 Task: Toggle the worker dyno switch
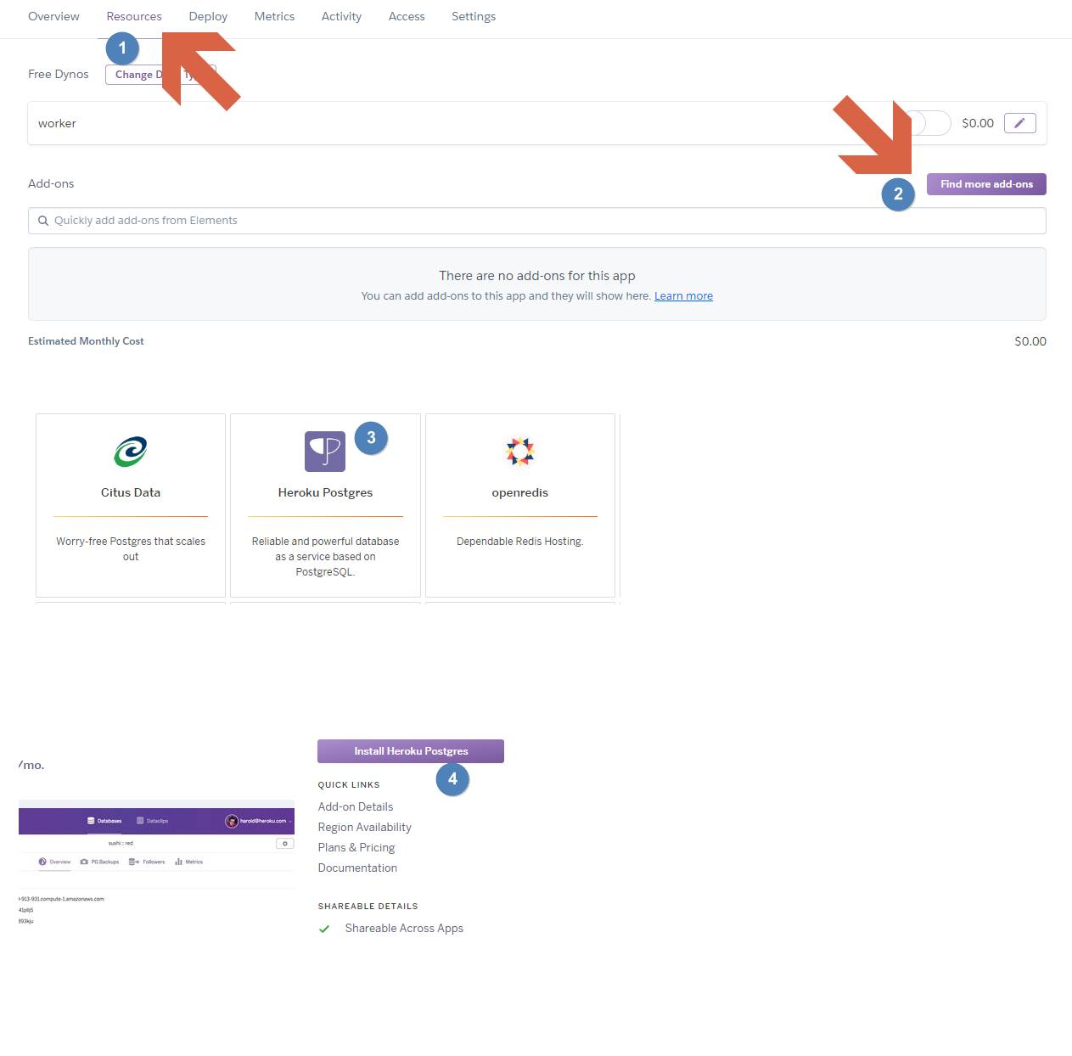[x=931, y=123]
